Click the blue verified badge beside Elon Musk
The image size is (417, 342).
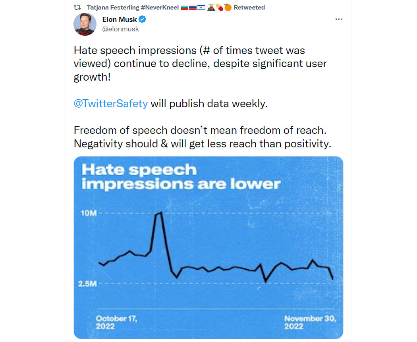click(x=142, y=19)
